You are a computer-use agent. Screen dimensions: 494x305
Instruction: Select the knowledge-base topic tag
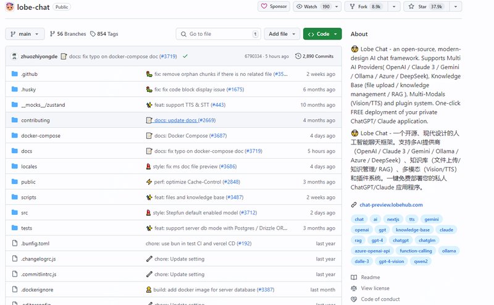[412, 230]
